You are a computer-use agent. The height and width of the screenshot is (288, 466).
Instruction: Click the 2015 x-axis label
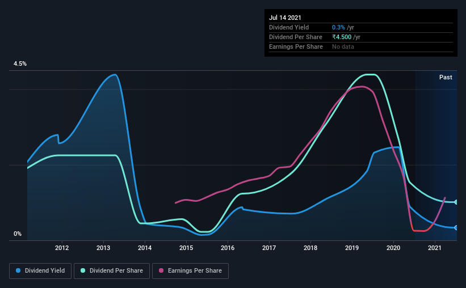pos(186,248)
